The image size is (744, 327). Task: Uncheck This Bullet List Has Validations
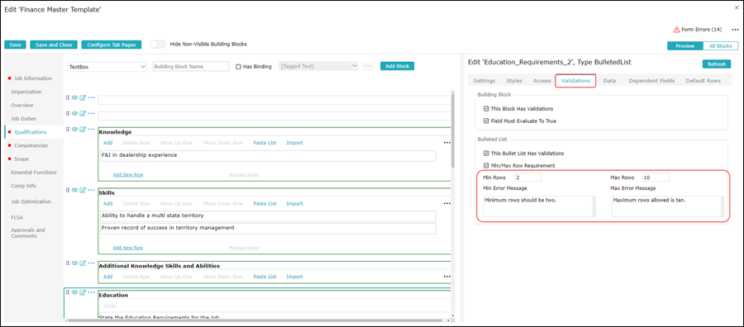[x=486, y=153]
